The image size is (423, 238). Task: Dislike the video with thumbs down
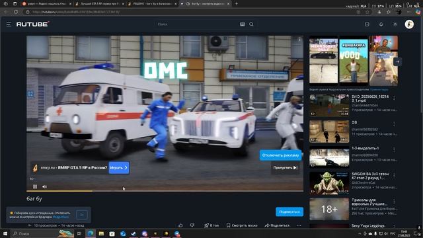[192, 225]
